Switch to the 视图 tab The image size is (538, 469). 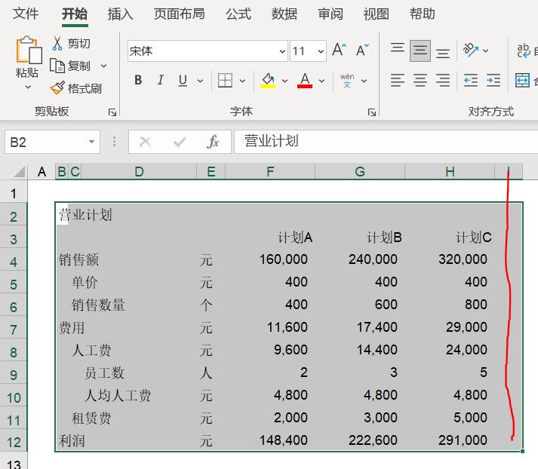[376, 14]
